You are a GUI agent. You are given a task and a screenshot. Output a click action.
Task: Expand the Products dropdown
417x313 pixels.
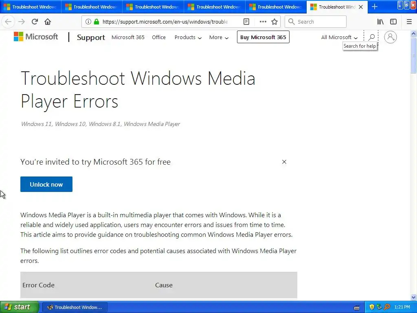(x=188, y=37)
